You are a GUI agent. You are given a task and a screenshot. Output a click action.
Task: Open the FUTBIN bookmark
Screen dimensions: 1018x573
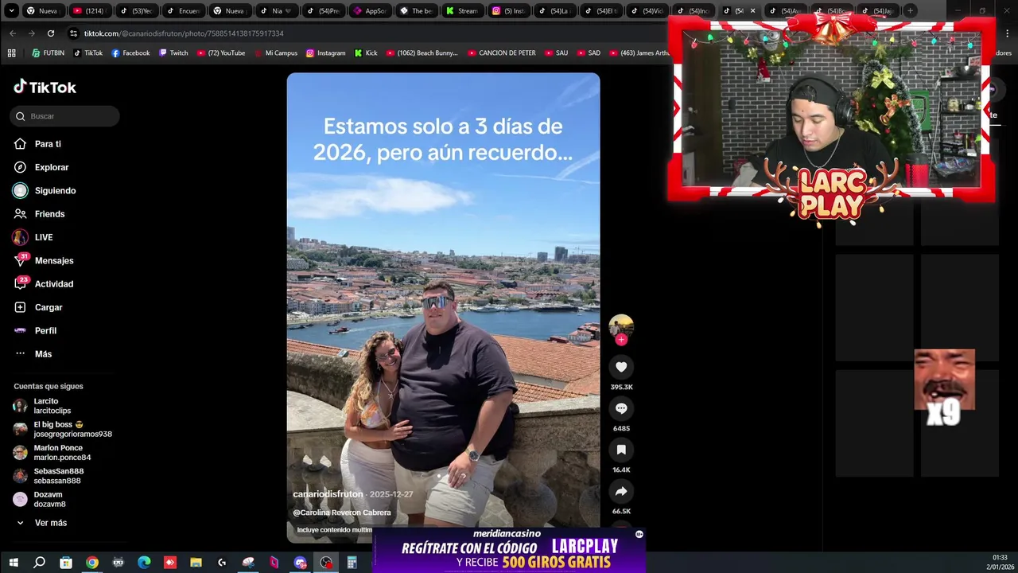click(x=48, y=53)
